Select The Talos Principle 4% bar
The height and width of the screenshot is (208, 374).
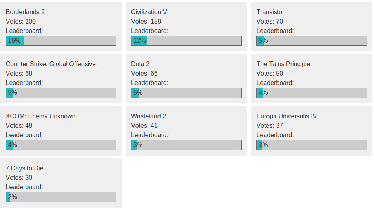[312, 93]
